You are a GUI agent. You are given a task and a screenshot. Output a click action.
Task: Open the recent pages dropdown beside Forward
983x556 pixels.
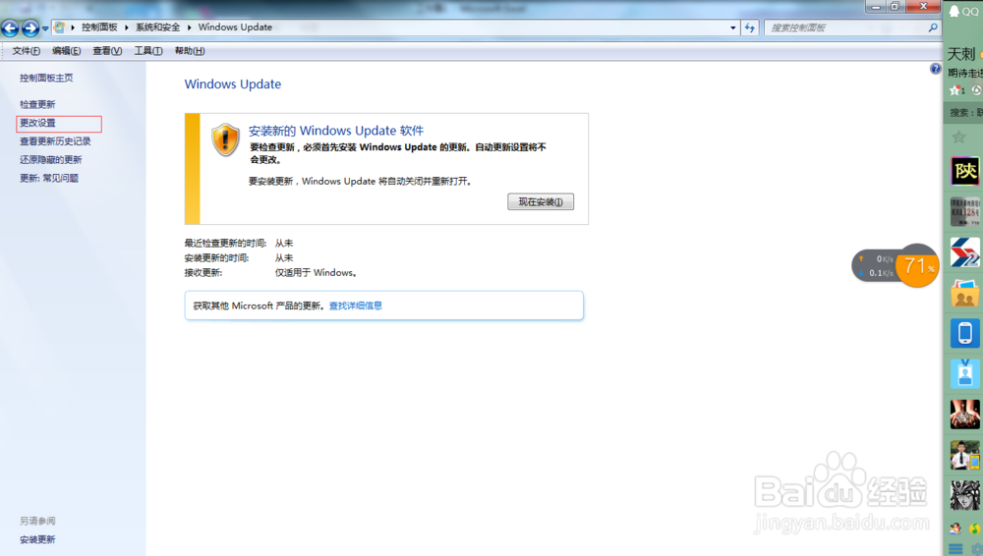[x=45, y=28]
